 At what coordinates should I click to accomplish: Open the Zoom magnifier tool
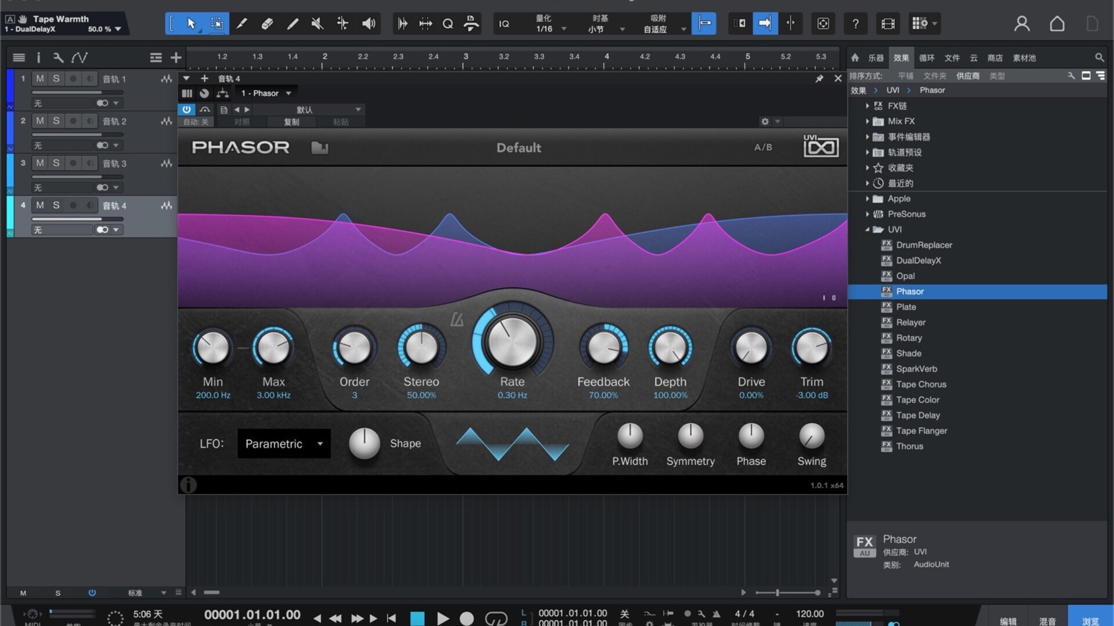(448, 24)
